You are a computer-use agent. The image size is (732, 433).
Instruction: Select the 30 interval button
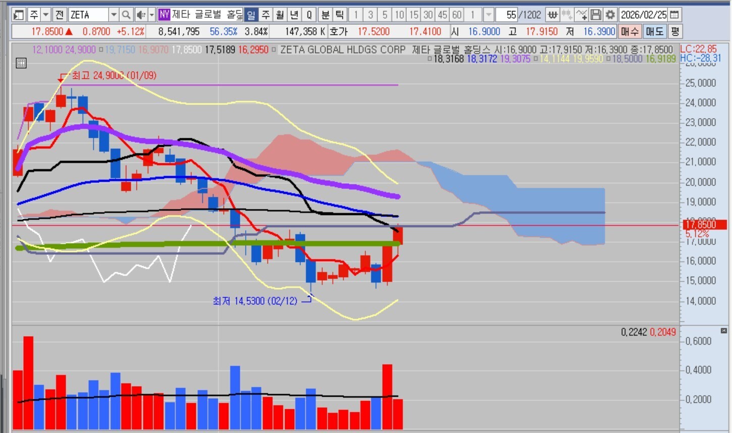click(x=428, y=15)
